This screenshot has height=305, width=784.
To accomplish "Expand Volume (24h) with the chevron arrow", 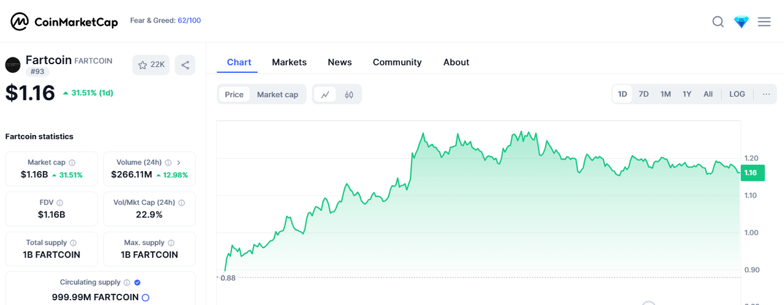I will [179, 163].
